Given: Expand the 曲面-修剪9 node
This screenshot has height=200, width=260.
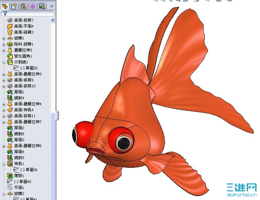Looking at the screenshot, I should [4, 80].
